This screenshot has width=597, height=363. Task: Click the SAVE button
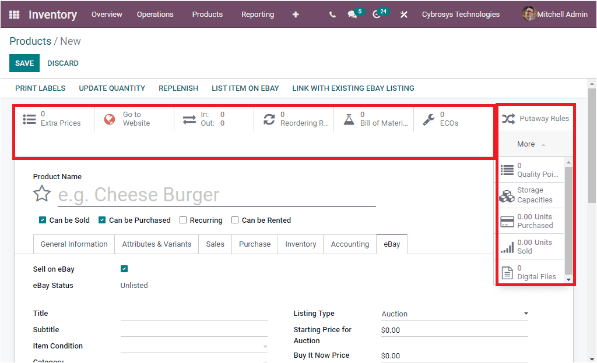coord(24,63)
